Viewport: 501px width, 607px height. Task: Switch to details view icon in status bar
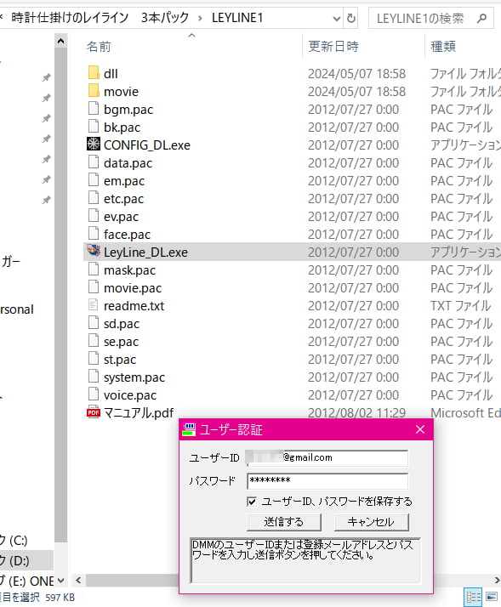coord(473,597)
